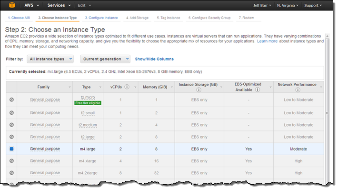The height and width of the screenshot is (190, 338).
Task: Click the orange AWS cube logo
Action: (12, 5)
